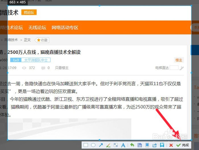Open the 无线论坛 tab

[x=37, y=28]
